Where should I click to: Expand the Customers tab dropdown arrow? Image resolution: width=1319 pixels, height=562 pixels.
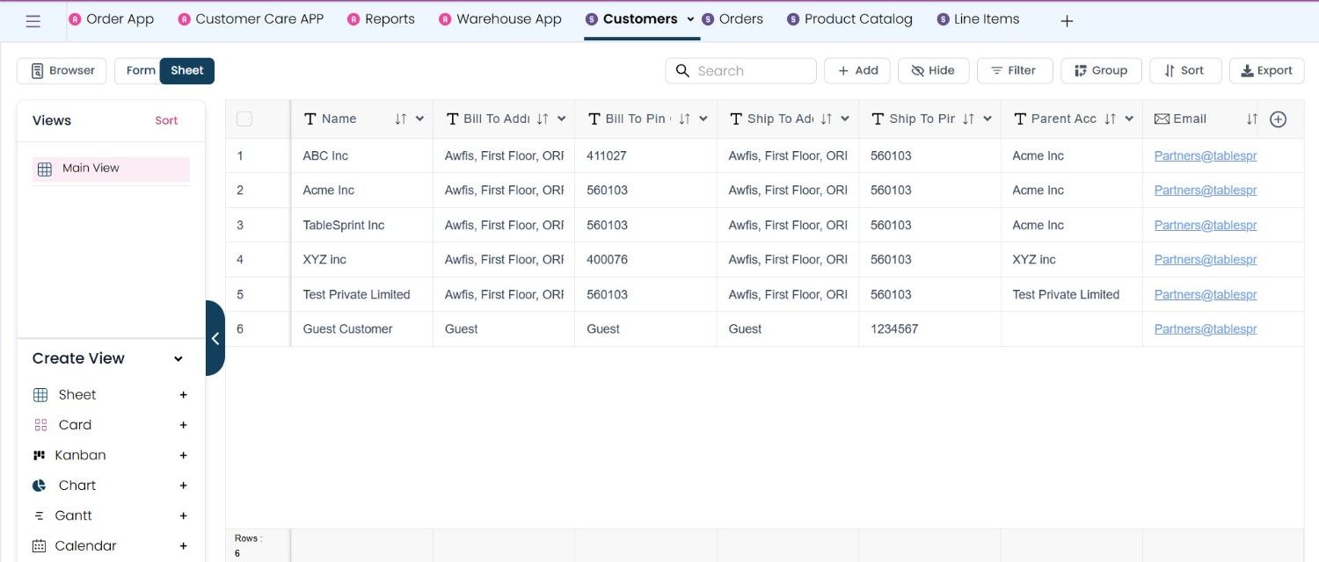coord(690,19)
